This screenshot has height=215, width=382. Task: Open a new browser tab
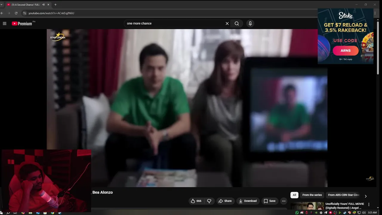[x=56, y=4]
